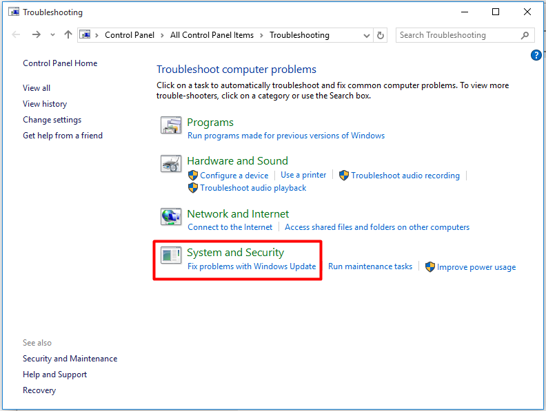
Task: Run programs made for previous versions of Windows
Action: pos(286,136)
